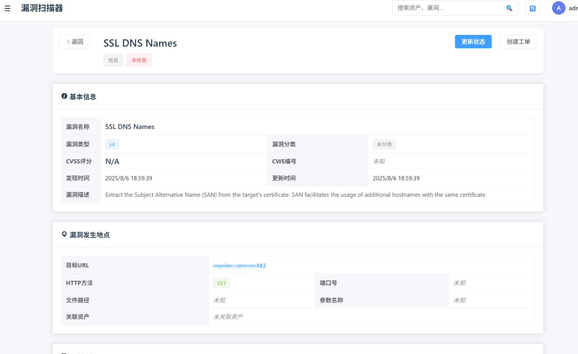Screen dimensions: 578x354
Task: Click the 信息 severity badge
Action: coord(113,60)
